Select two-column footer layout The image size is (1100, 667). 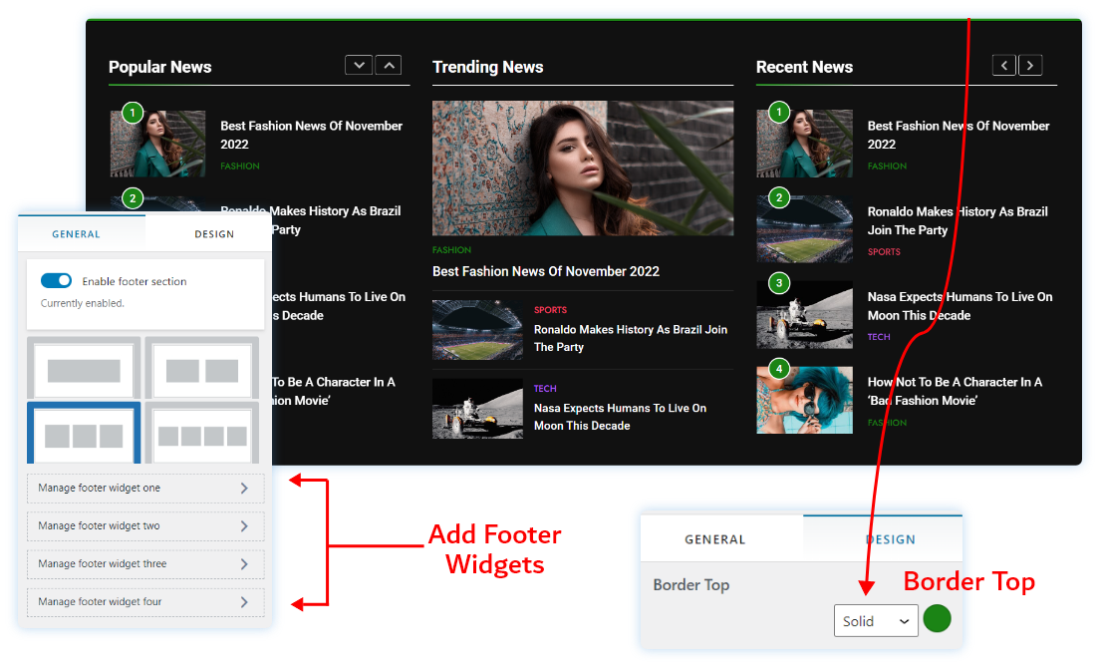click(201, 371)
